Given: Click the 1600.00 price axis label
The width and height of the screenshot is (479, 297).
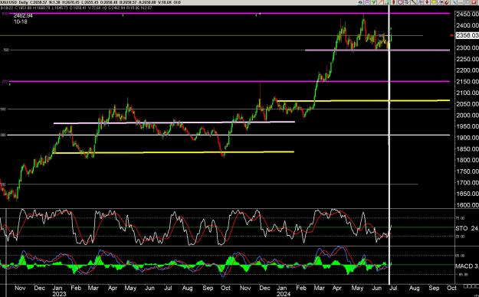Looking at the screenshot, I should [x=467, y=205].
